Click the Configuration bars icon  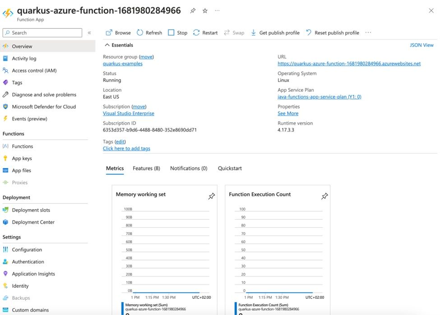click(x=5, y=249)
